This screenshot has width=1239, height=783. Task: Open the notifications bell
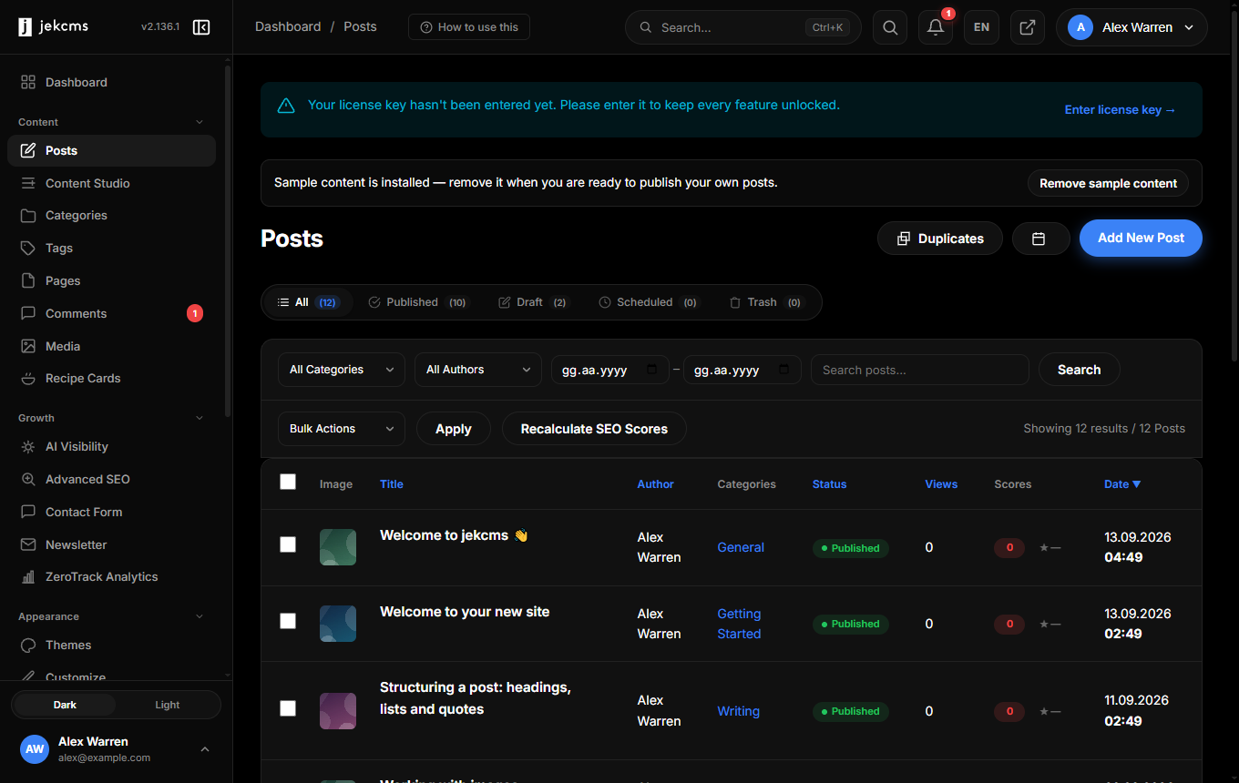[936, 27]
